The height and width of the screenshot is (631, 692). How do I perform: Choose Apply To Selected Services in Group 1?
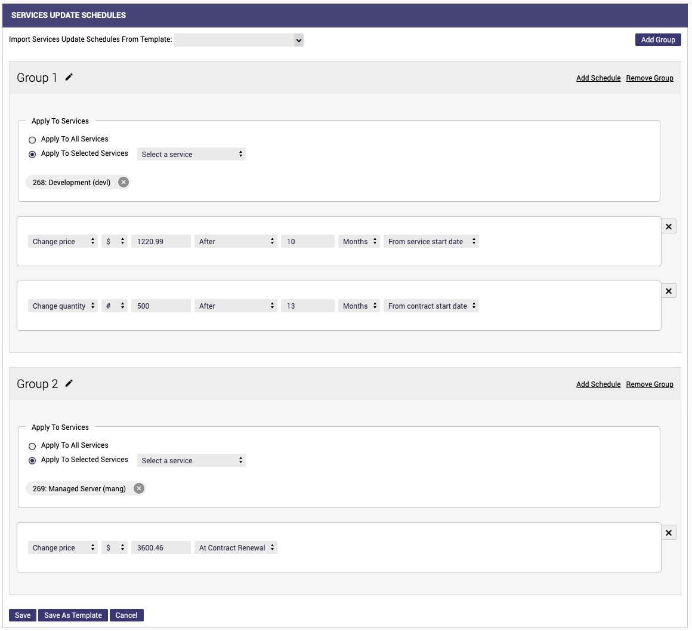32,154
